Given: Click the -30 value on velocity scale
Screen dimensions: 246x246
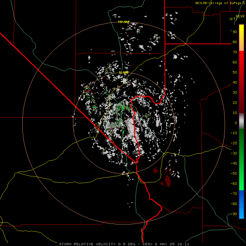Looking at the screenshot, I should pyautogui.click(x=234, y=153).
